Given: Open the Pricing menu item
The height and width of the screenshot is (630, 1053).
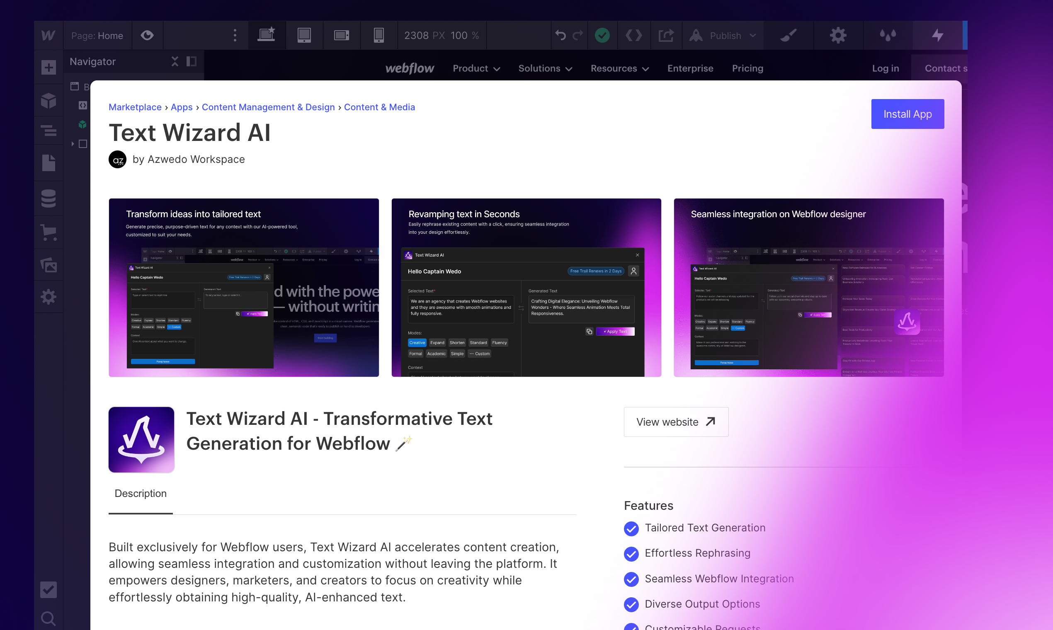Looking at the screenshot, I should coord(747,68).
